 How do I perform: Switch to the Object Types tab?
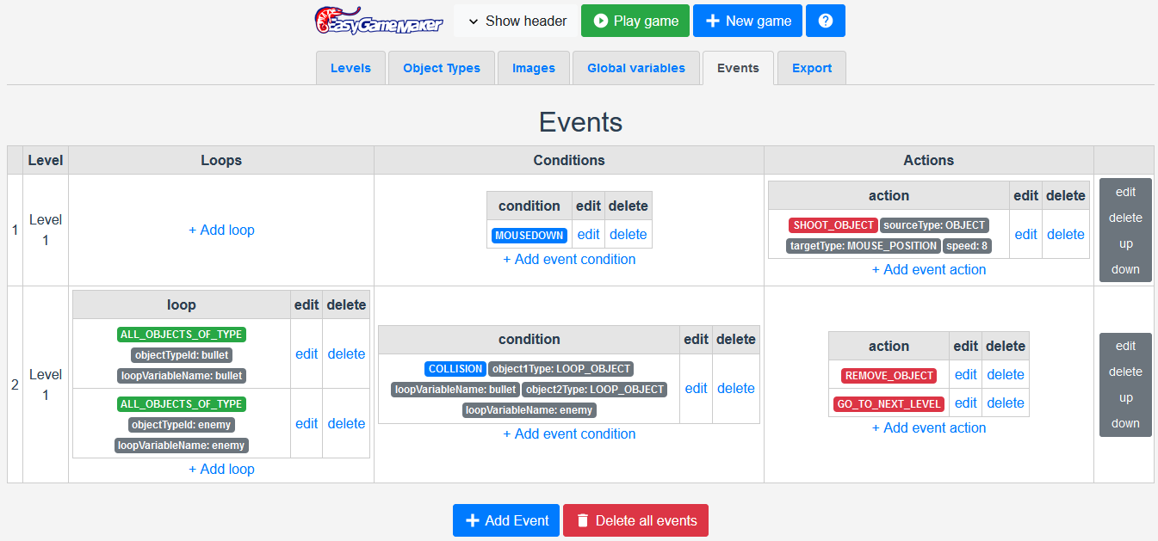tap(441, 68)
